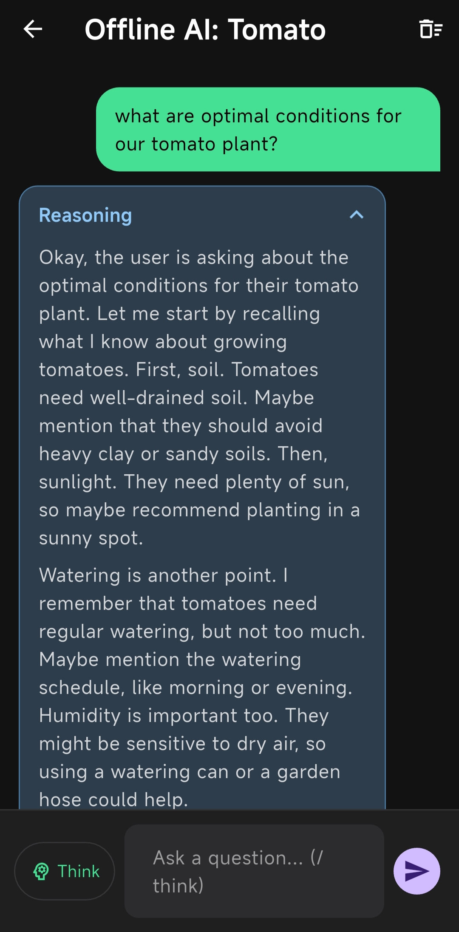
Task: Tap the "Offline AI: Tomato" title
Action: click(205, 30)
